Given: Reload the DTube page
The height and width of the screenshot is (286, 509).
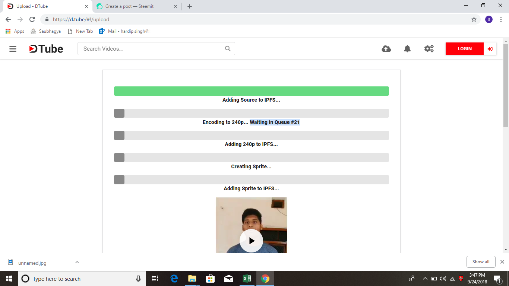Looking at the screenshot, I should pos(32,19).
